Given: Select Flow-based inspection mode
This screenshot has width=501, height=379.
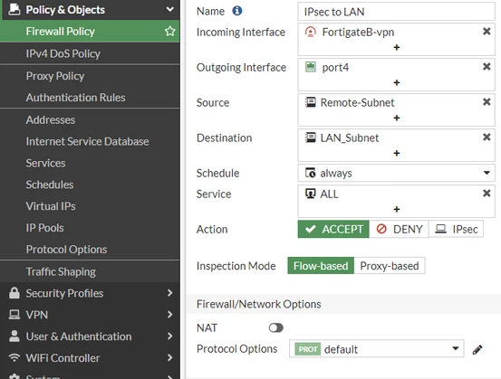Looking at the screenshot, I should pyautogui.click(x=321, y=266).
